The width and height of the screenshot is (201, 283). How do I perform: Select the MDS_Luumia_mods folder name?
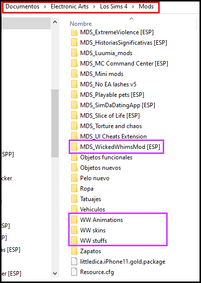coord(106,53)
